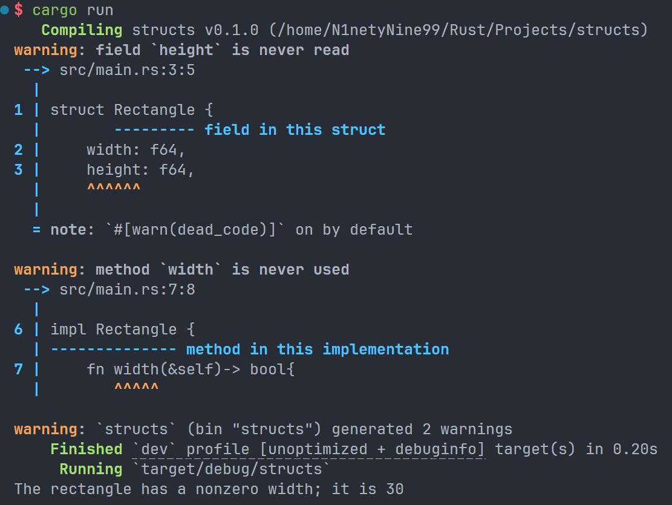The width and height of the screenshot is (672, 505).
Task: Open the src/main.rs:7:8 file link
Action: pos(127,290)
